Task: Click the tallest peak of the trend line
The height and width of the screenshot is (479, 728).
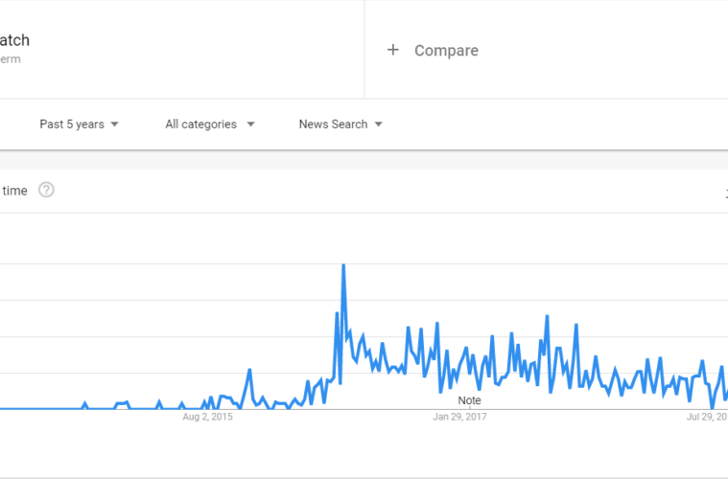Action: (343, 264)
